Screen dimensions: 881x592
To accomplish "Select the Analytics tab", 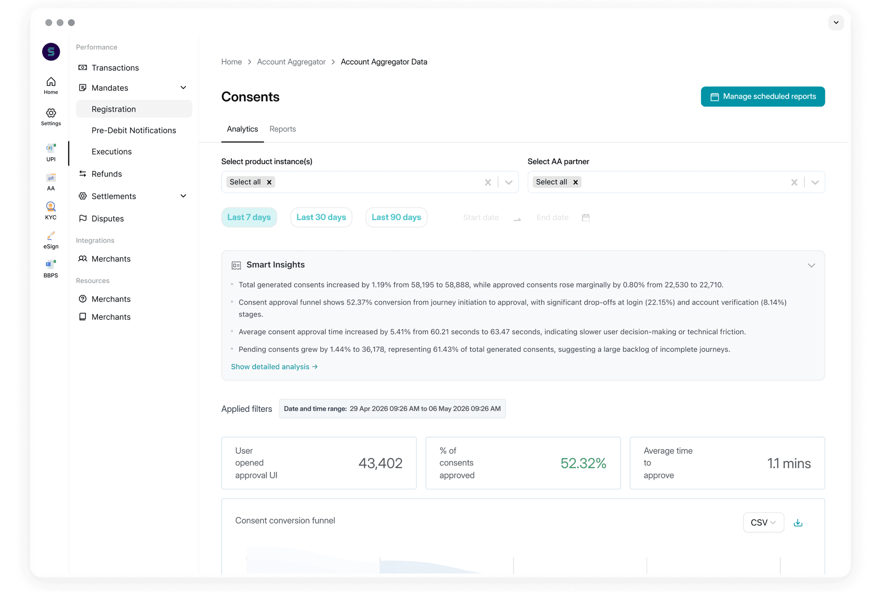I will pos(242,129).
